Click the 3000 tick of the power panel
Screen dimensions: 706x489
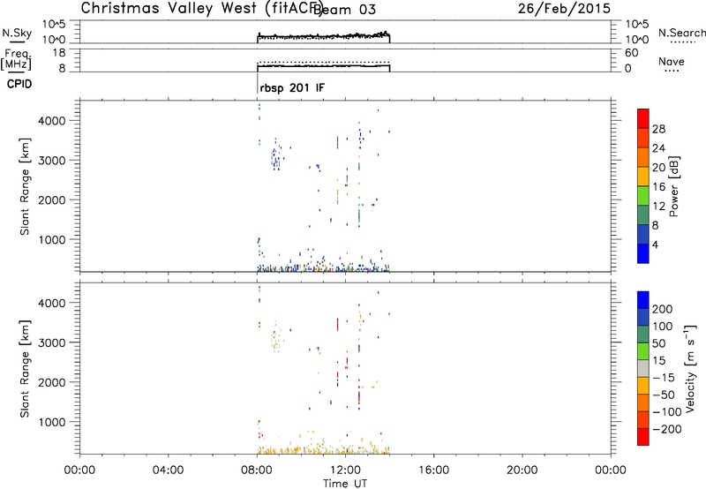coord(51,161)
